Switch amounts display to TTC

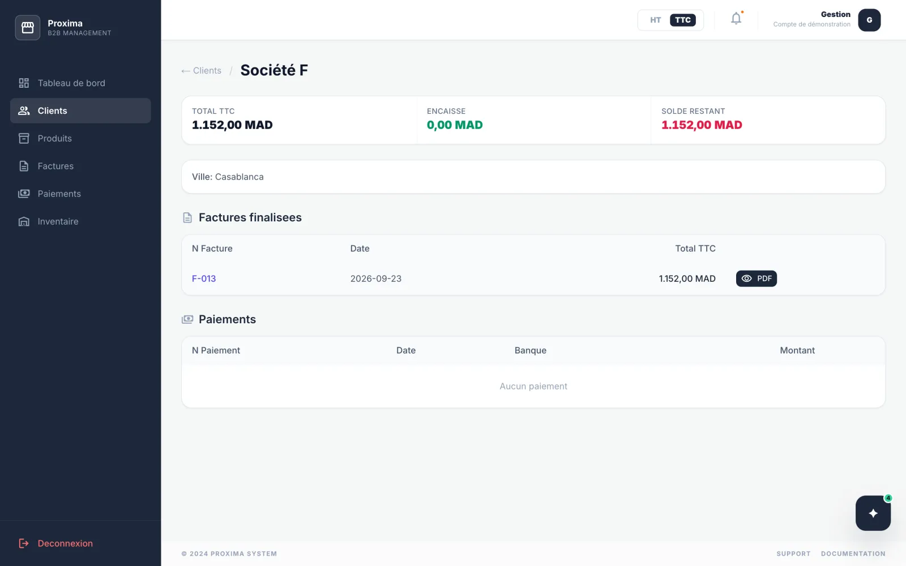683,20
